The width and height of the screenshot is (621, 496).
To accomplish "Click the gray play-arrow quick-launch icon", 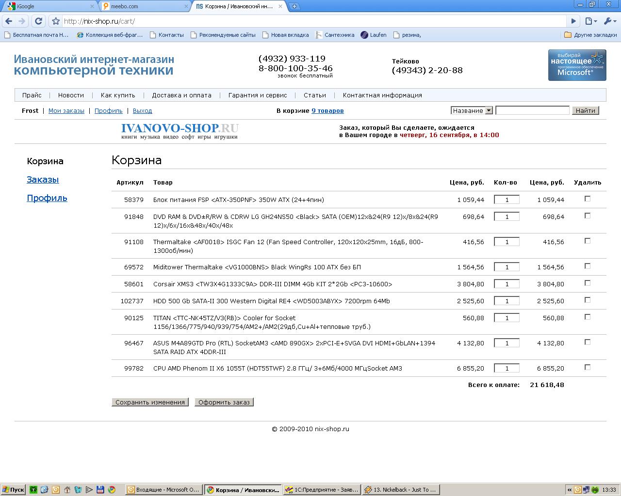I will (x=89, y=490).
